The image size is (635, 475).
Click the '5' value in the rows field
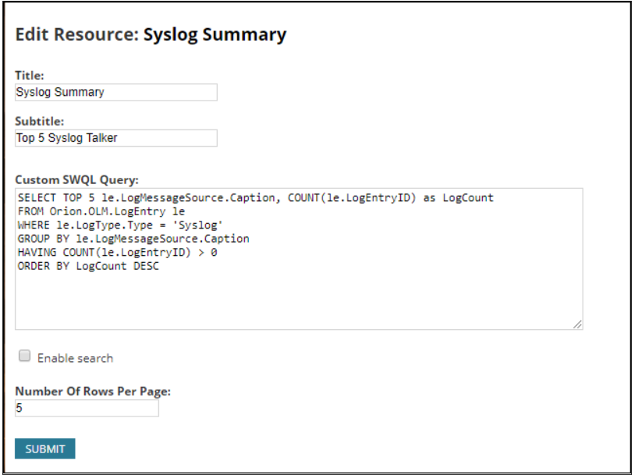click(x=17, y=406)
